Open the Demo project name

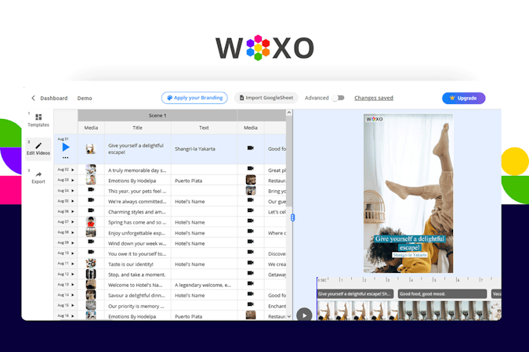pyautogui.click(x=85, y=98)
